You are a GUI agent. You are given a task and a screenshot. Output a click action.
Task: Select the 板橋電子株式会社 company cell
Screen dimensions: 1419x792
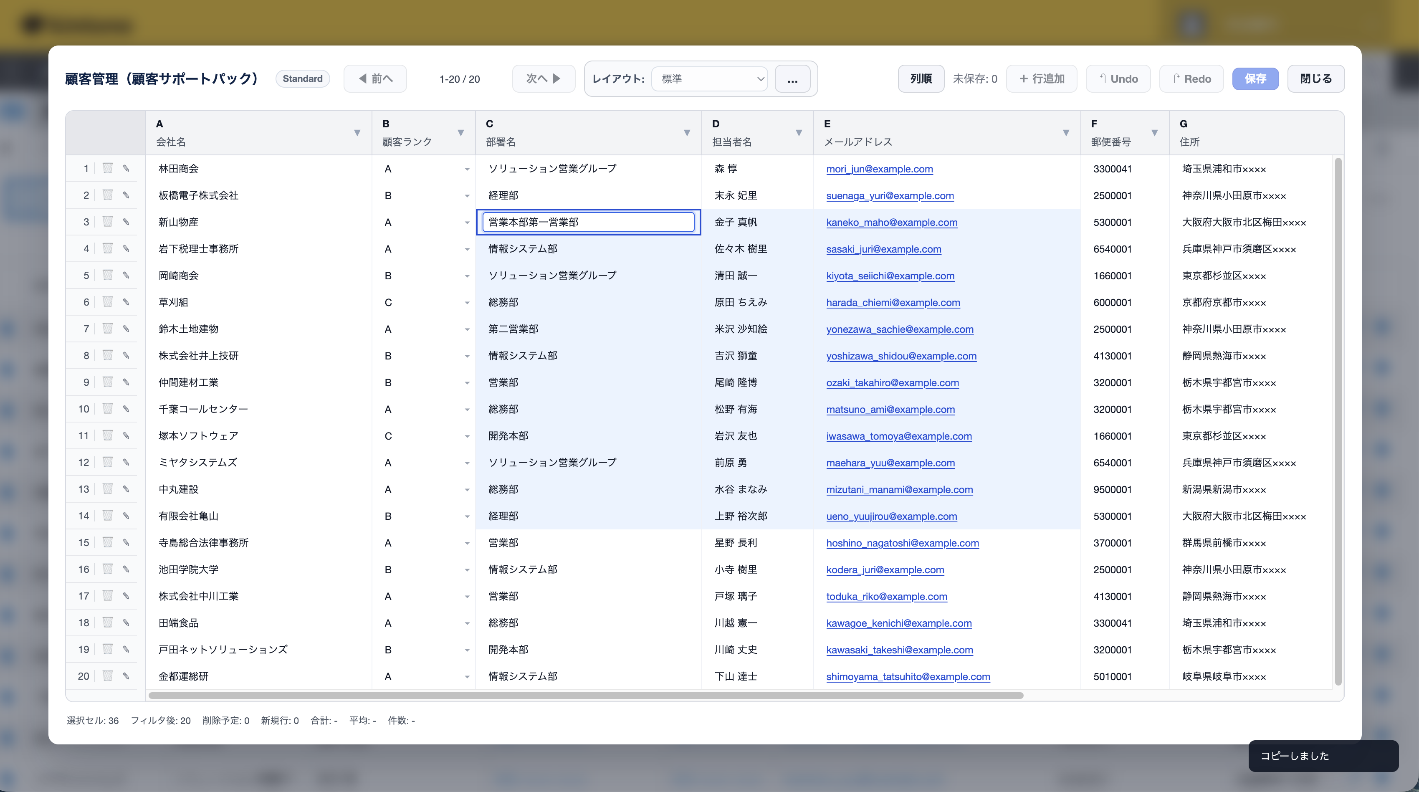coord(259,195)
